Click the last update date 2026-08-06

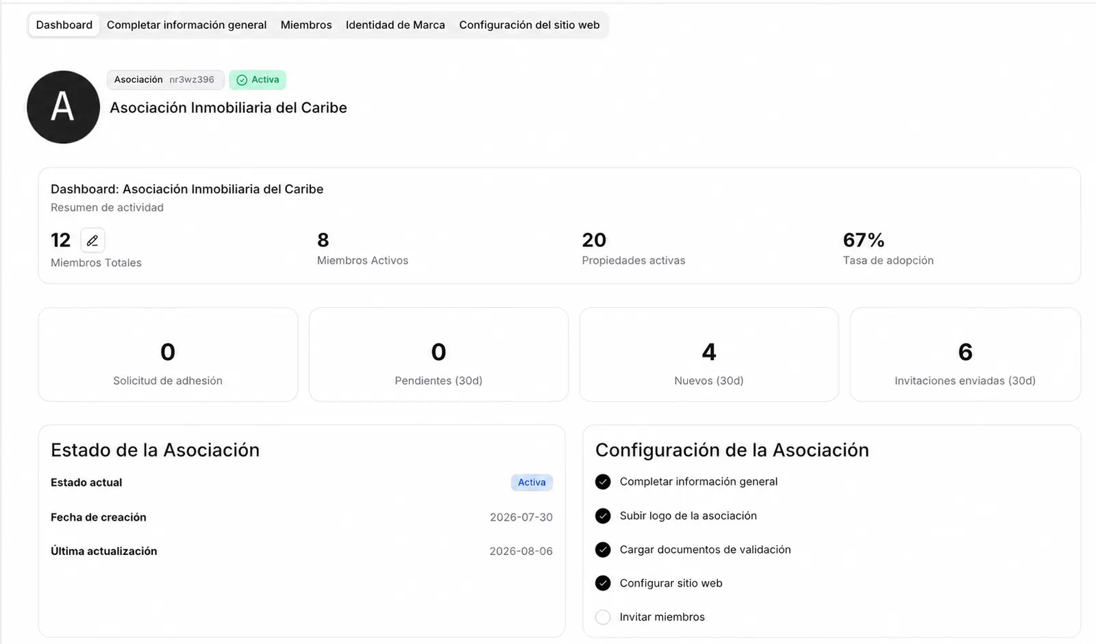click(521, 551)
